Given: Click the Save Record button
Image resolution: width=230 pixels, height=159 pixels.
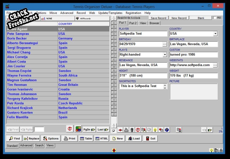Looking at the screenshot, I should coord(158,18).
